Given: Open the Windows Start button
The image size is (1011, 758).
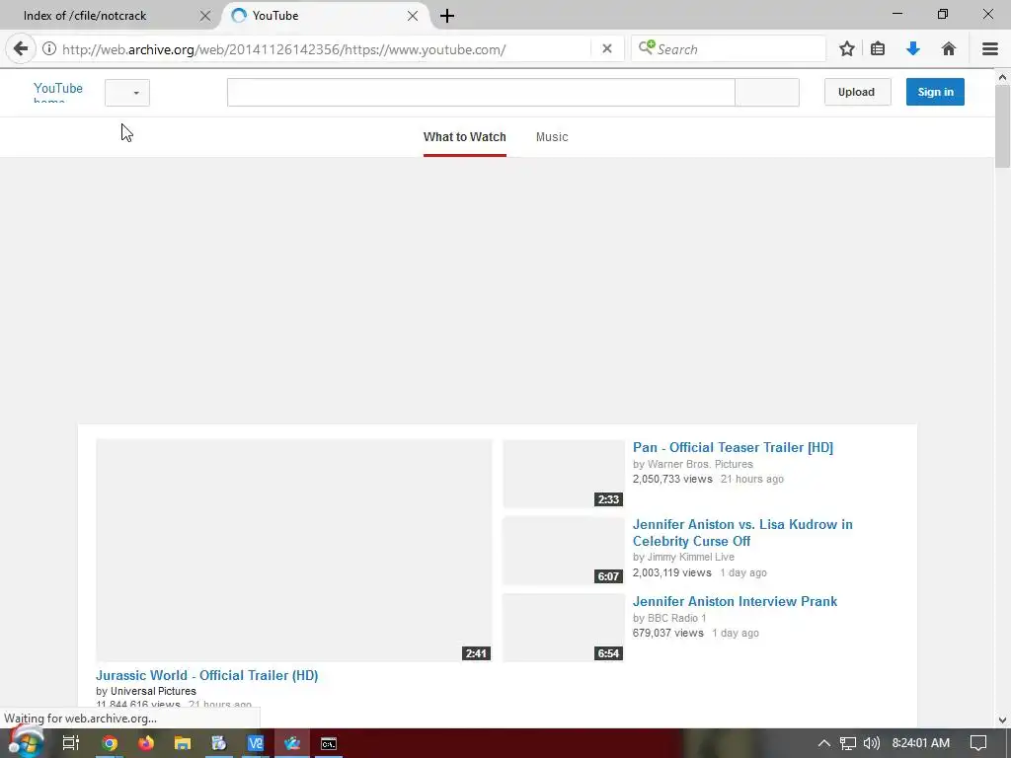Looking at the screenshot, I should 25,742.
